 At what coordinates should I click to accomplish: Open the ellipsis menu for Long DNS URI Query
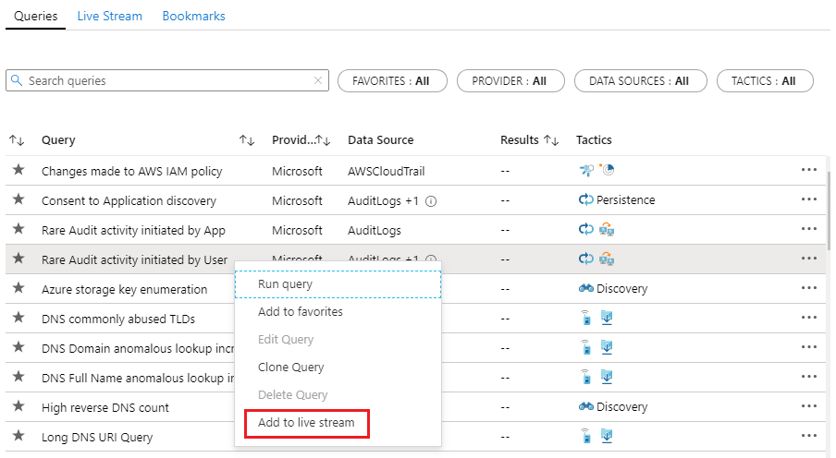coord(809,437)
